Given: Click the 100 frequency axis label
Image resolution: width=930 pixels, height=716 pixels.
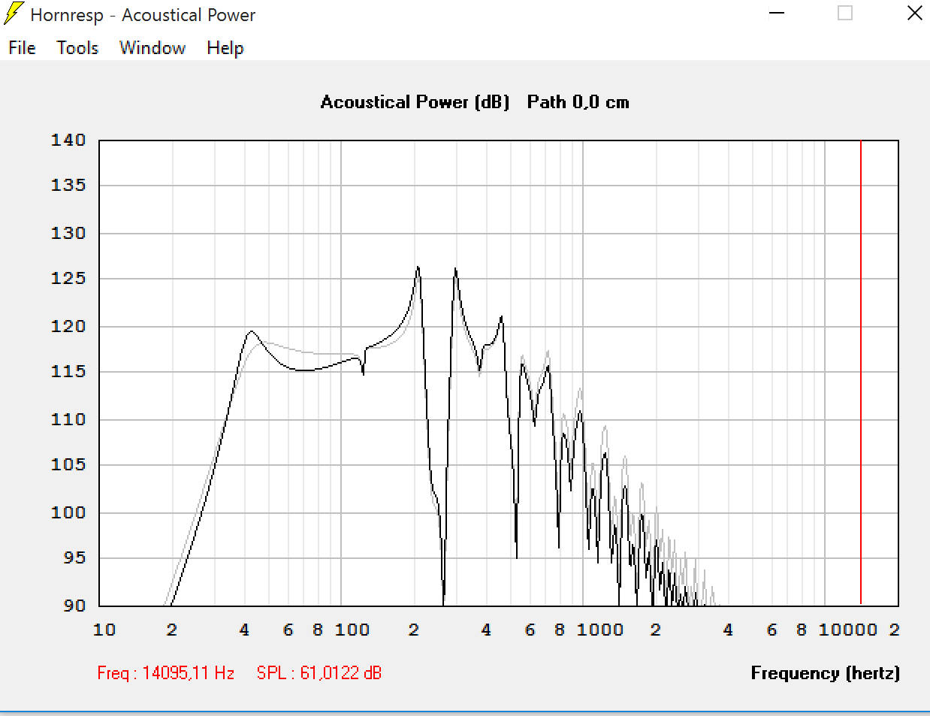Looking at the screenshot, I should (352, 630).
